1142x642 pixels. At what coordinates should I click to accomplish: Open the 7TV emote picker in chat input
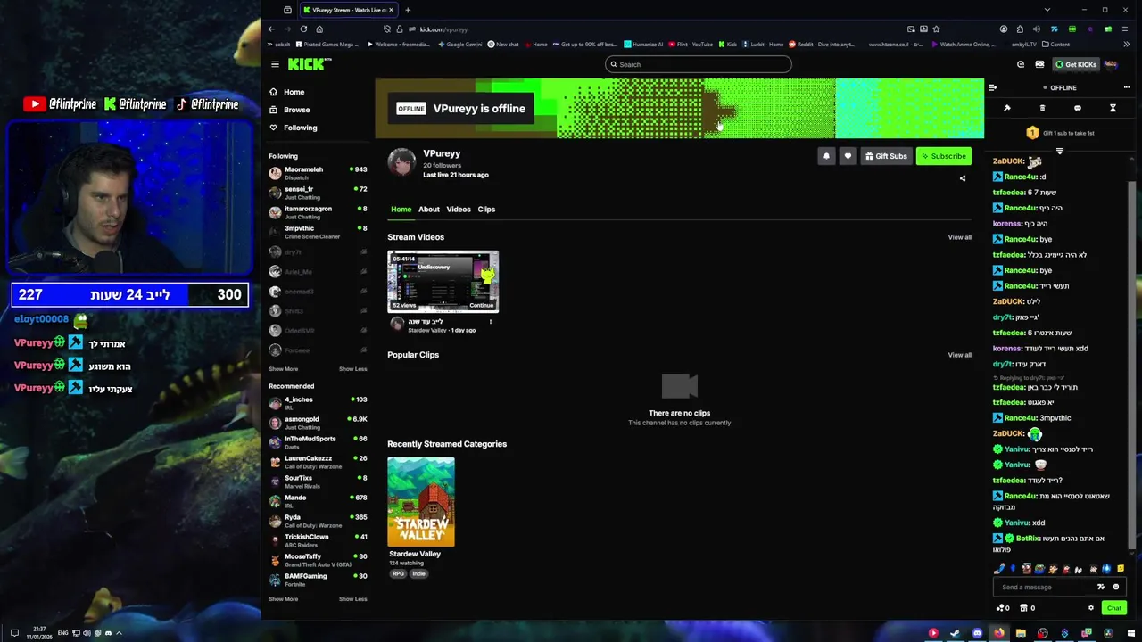[1101, 587]
